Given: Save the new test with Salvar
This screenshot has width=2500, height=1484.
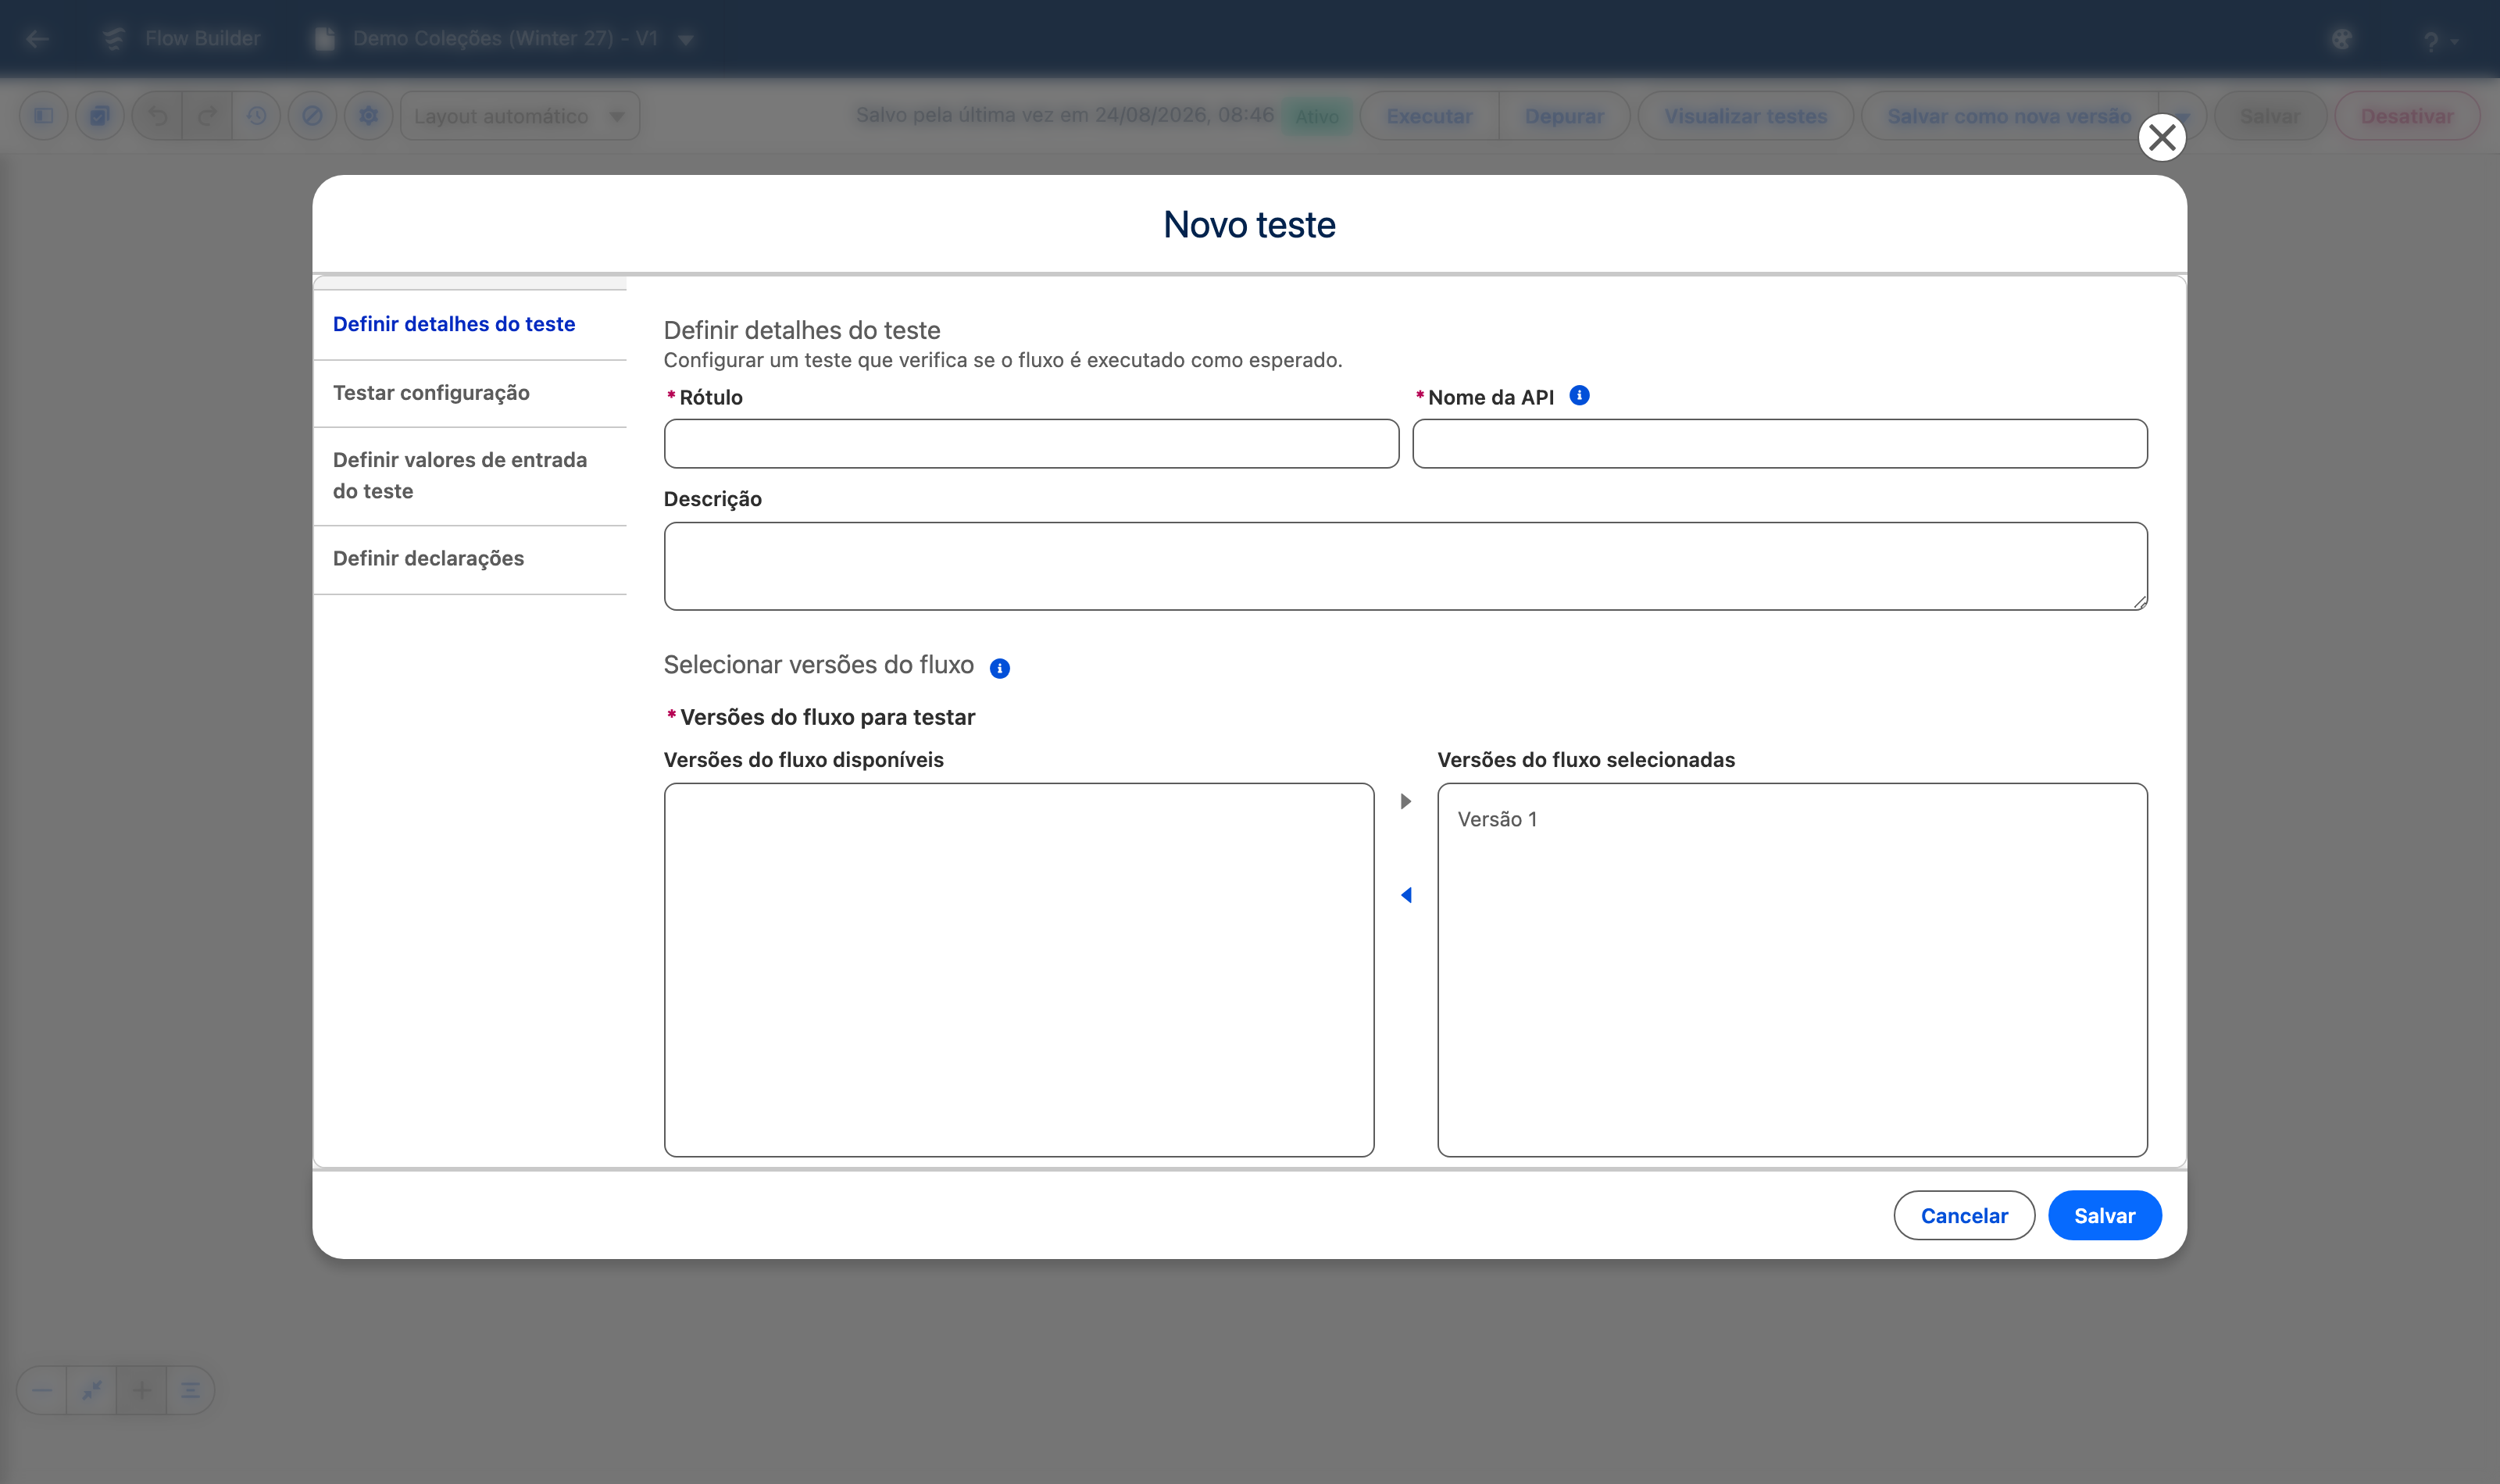Looking at the screenshot, I should pyautogui.click(x=2104, y=1216).
